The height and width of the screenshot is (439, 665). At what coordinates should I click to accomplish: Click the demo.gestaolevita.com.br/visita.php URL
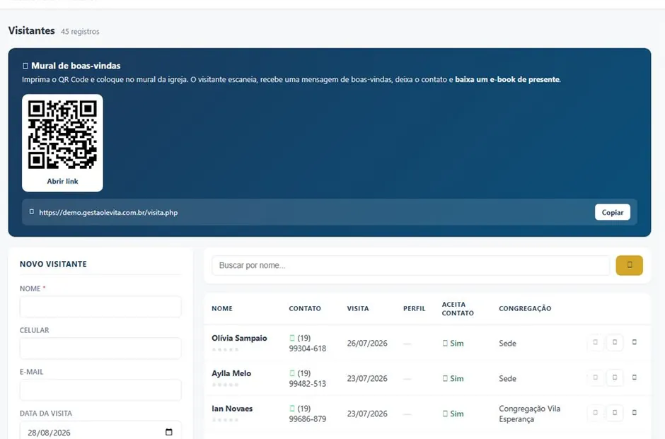[108, 213]
